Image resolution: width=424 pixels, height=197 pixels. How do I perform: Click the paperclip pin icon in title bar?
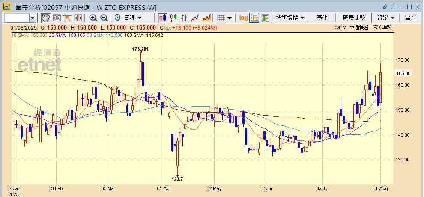click(385, 7)
